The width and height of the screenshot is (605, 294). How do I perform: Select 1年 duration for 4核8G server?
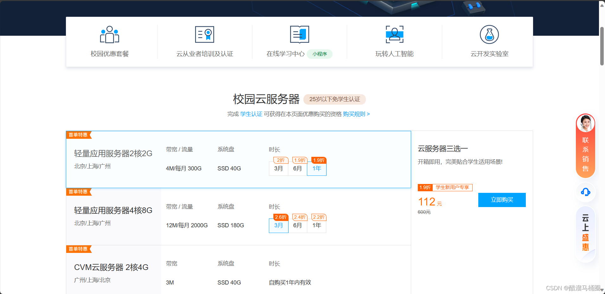(317, 225)
